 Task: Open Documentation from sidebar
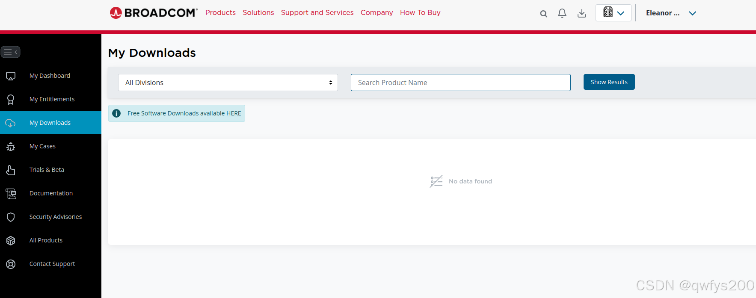[50, 193]
